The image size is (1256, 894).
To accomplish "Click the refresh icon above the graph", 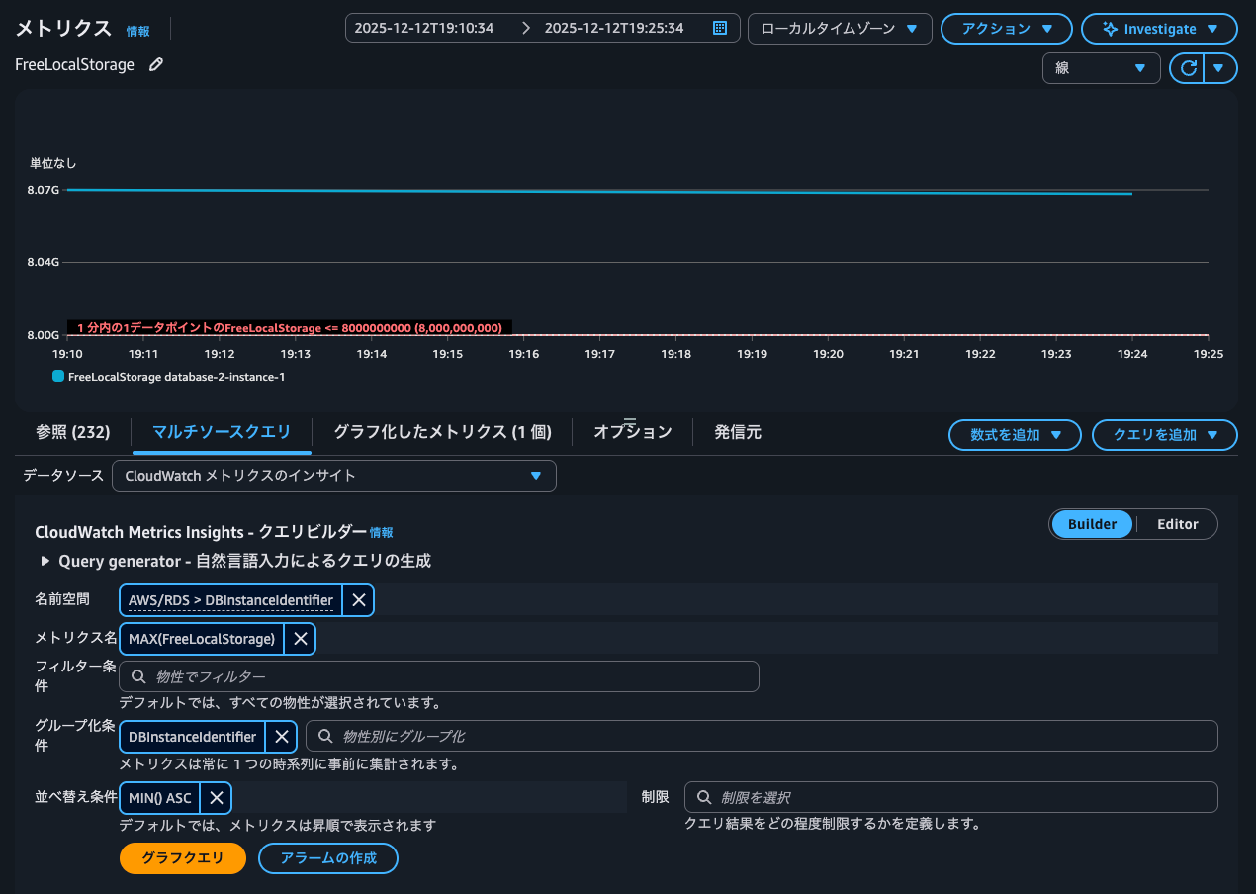I will point(1190,68).
